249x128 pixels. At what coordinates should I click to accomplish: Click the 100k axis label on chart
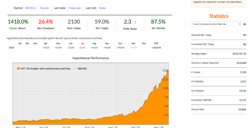[165, 88]
